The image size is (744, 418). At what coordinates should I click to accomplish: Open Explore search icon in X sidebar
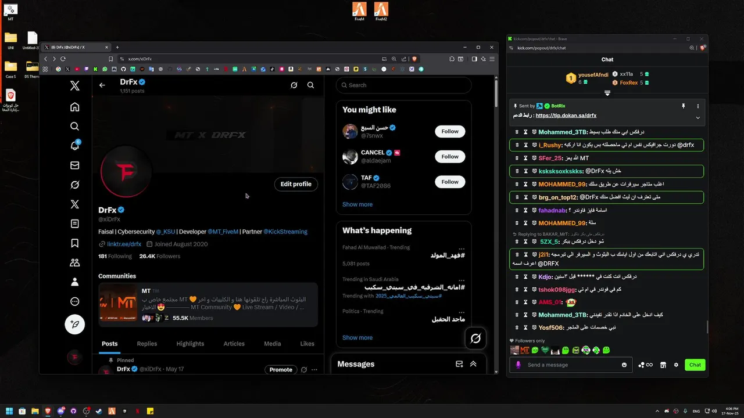(x=74, y=126)
